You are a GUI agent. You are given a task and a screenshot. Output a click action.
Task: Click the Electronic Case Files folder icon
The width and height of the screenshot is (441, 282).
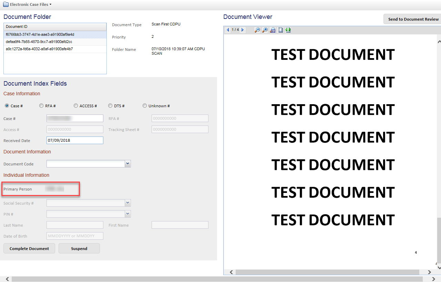point(6,4)
